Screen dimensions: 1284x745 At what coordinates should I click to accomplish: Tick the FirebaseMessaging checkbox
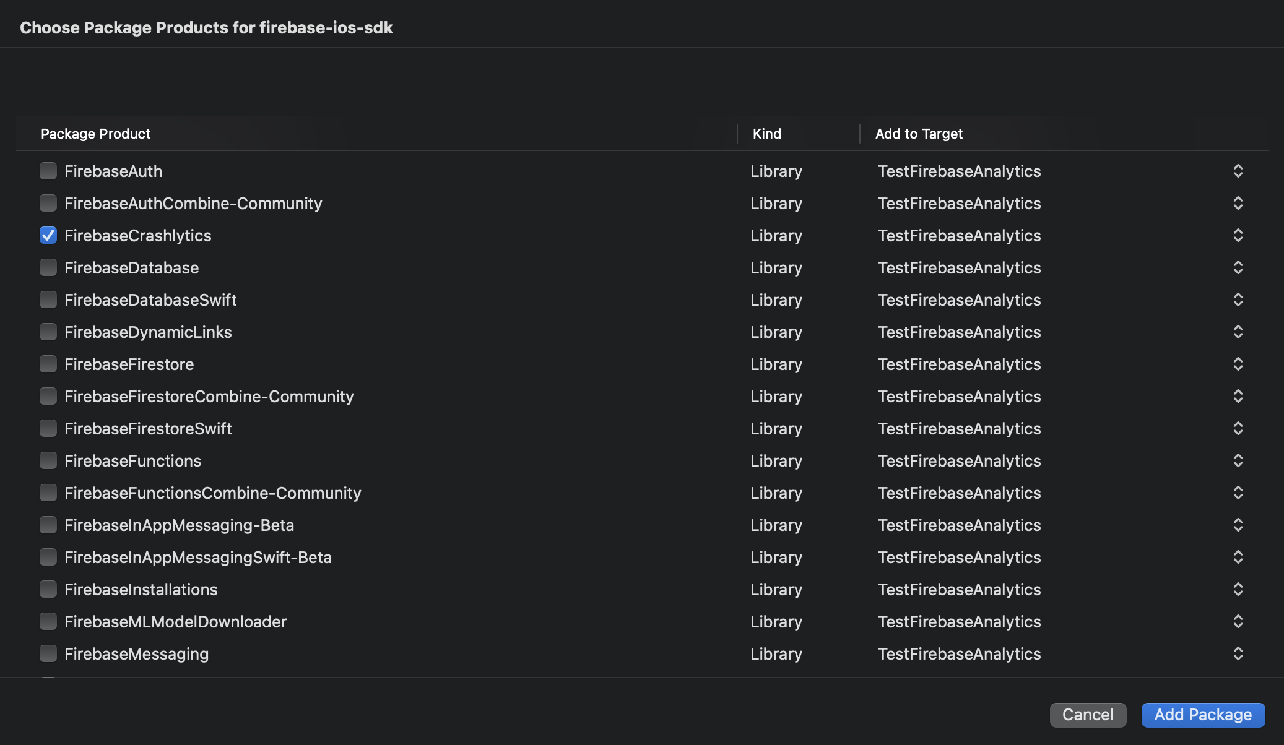click(48, 653)
